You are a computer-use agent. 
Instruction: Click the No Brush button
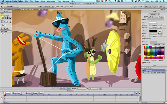click(x=160, y=32)
